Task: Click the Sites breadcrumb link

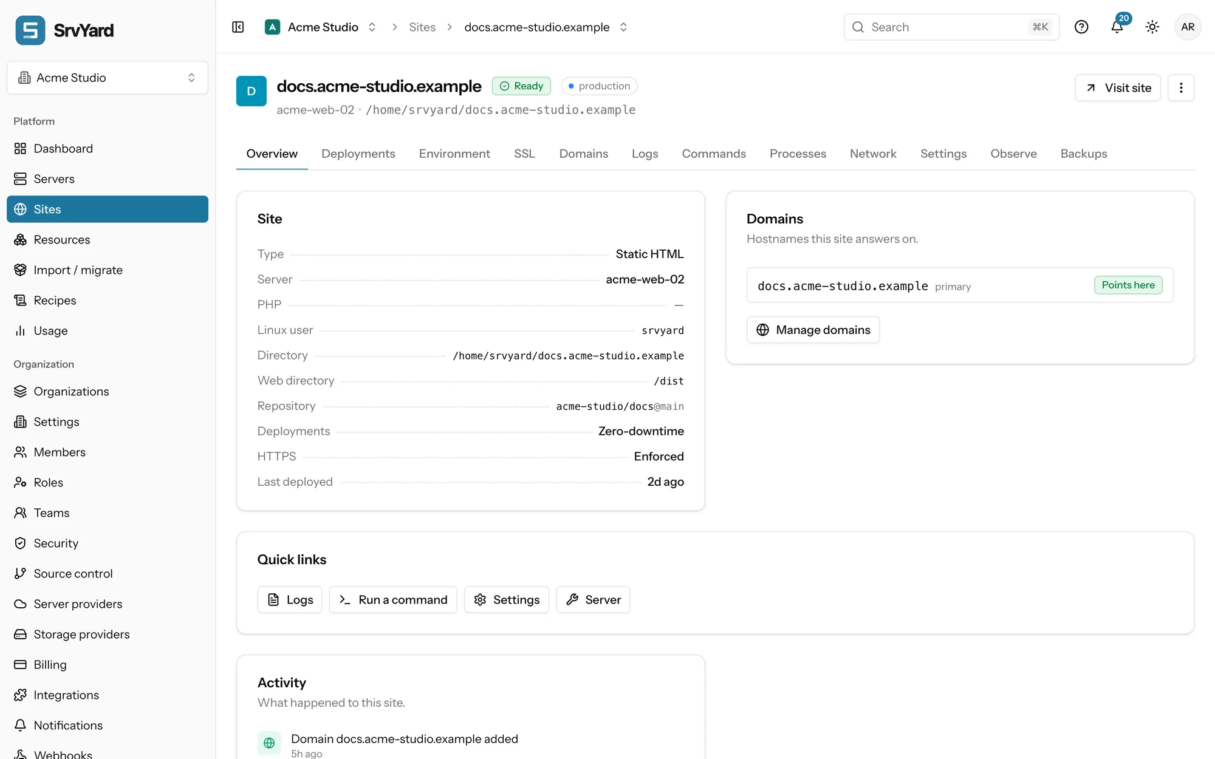Action: [x=422, y=27]
